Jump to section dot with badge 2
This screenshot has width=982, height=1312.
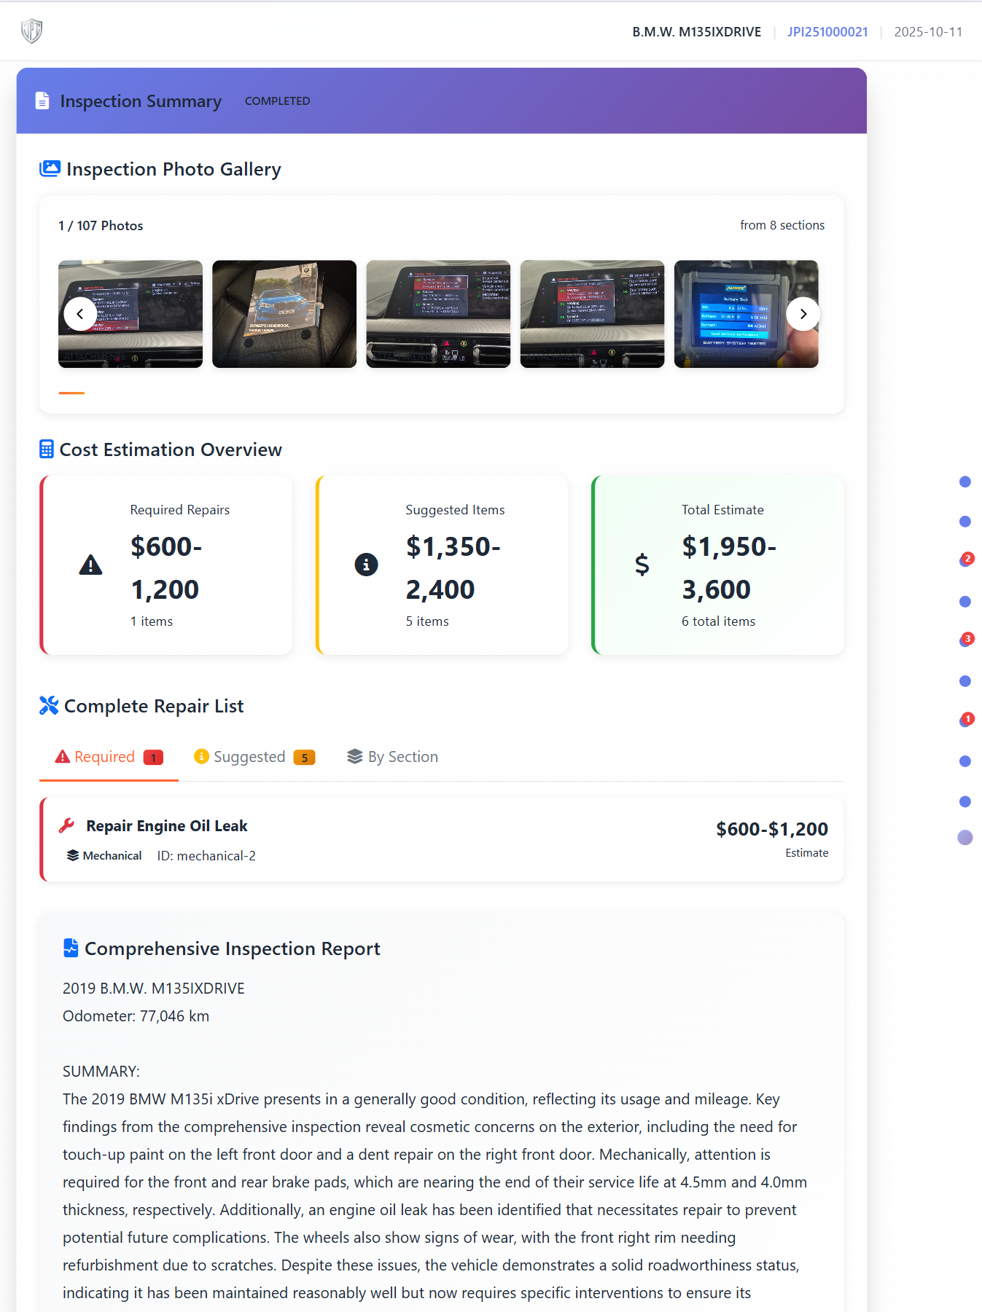pyautogui.click(x=965, y=560)
